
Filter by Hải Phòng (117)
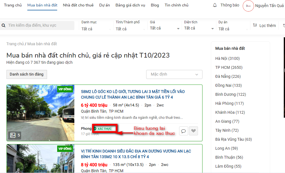coord(230,103)
